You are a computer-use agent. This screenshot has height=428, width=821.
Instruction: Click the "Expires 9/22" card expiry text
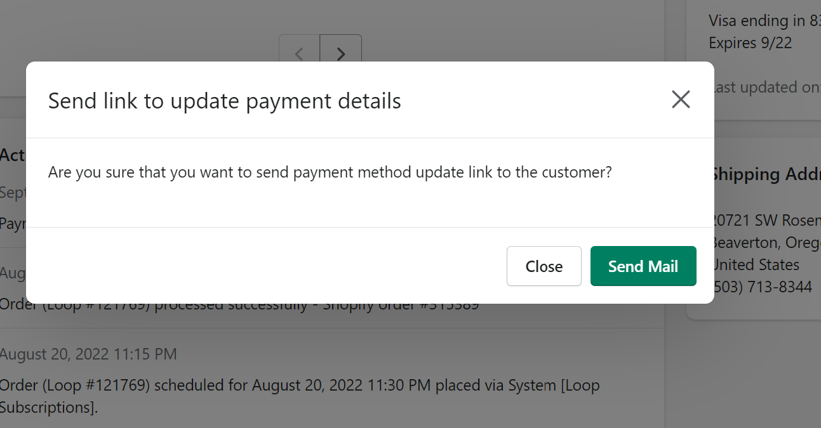coord(750,43)
